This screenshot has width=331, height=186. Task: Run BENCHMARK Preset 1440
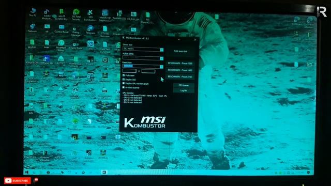point(180,70)
